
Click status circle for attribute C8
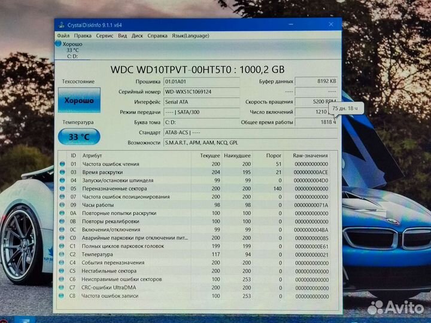pyautogui.click(x=61, y=296)
